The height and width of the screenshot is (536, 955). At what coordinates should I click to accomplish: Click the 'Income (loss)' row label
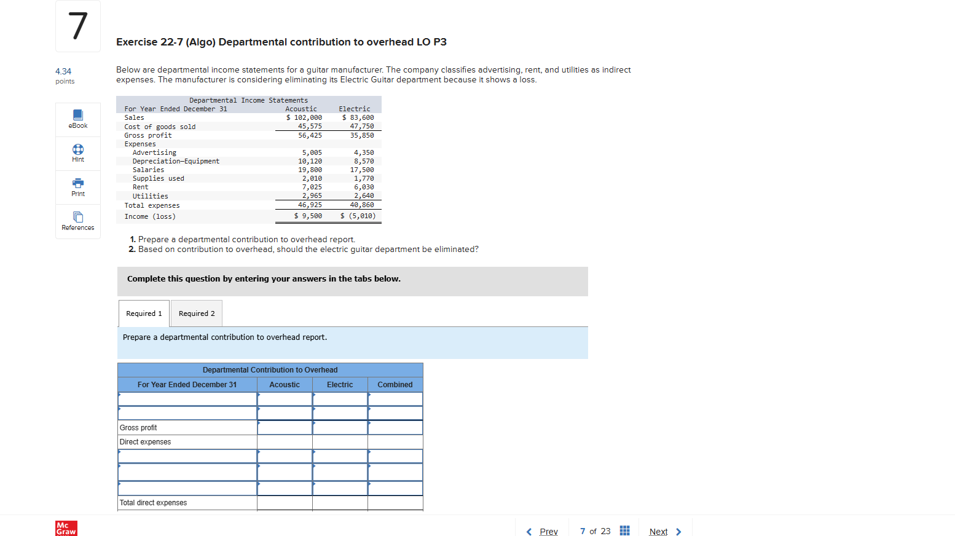click(x=150, y=216)
